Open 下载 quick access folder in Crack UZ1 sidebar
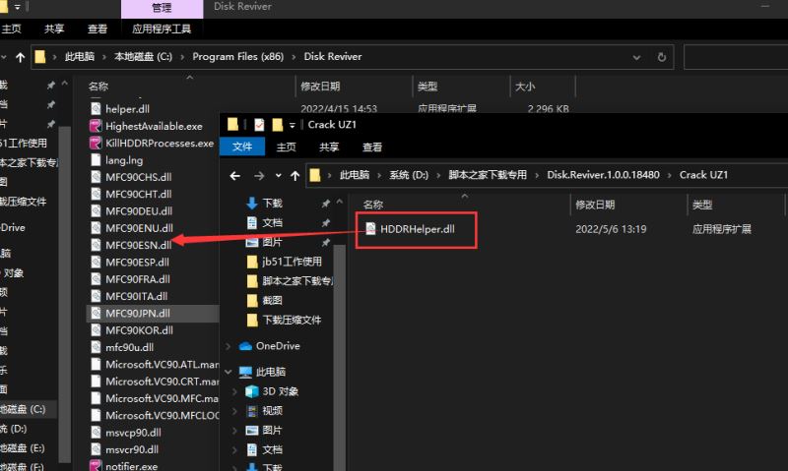 pos(272,204)
